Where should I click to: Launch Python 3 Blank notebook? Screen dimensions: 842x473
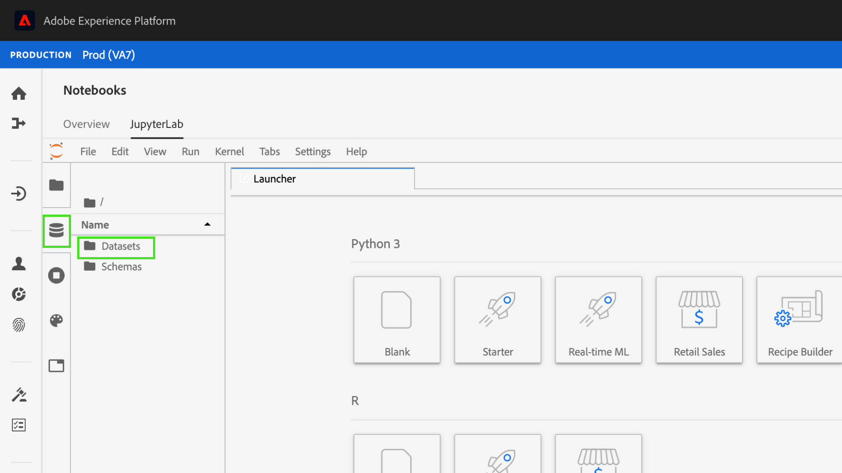click(397, 320)
